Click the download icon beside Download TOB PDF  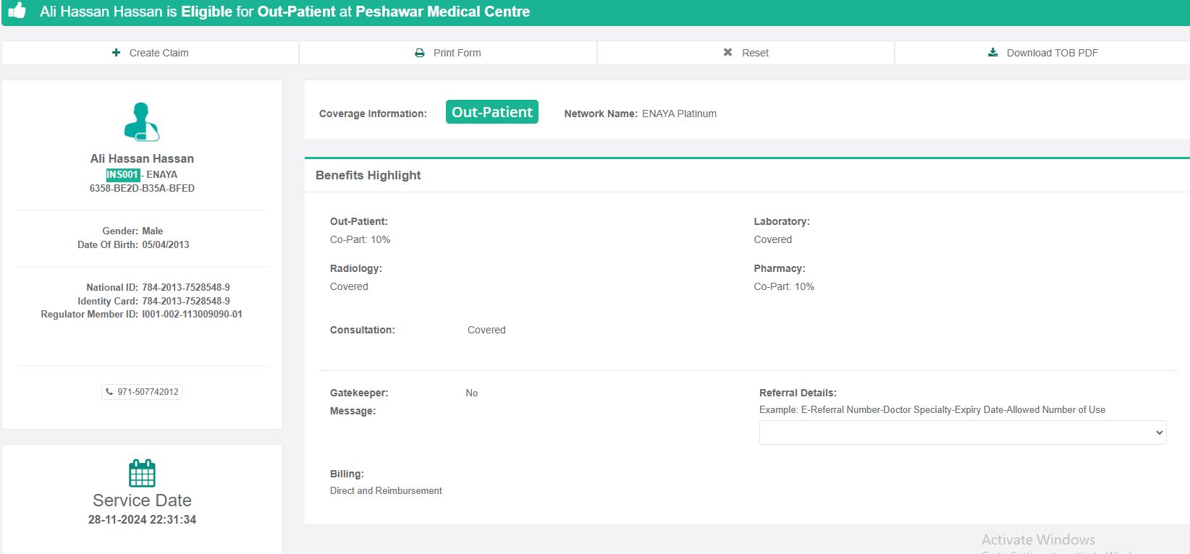pyautogui.click(x=992, y=53)
